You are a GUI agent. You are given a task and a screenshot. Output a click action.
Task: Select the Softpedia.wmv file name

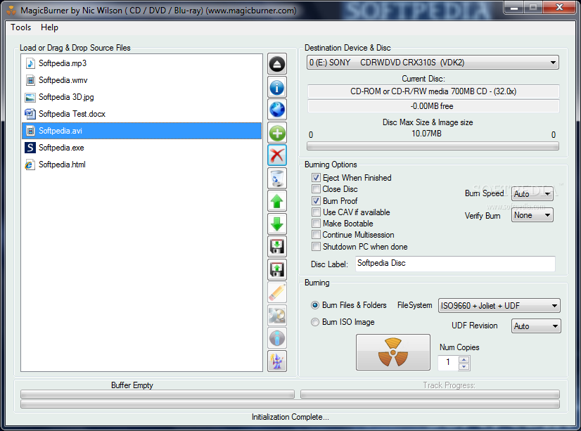point(63,80)
